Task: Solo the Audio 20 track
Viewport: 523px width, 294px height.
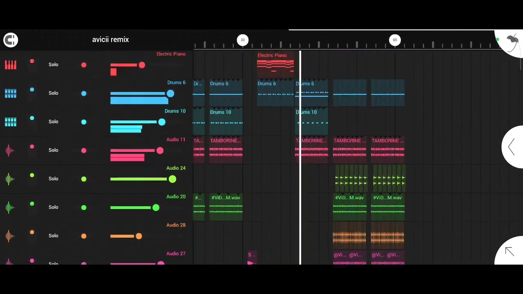Action: (54, 207)
